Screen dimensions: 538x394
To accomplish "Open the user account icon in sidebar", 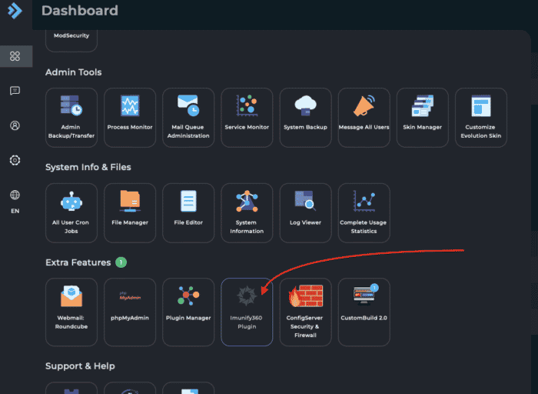I will click(x=15, y=125).
